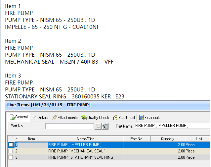The height and width of the screenshot is (167, 211).
Task: Click the Item 2 heading text
Action: tap(13, 41)
